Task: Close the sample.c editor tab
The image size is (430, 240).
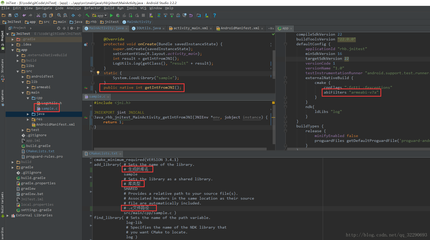Action: 108,97
